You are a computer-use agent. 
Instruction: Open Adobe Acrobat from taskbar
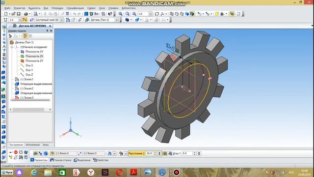[x=133, y=173]
